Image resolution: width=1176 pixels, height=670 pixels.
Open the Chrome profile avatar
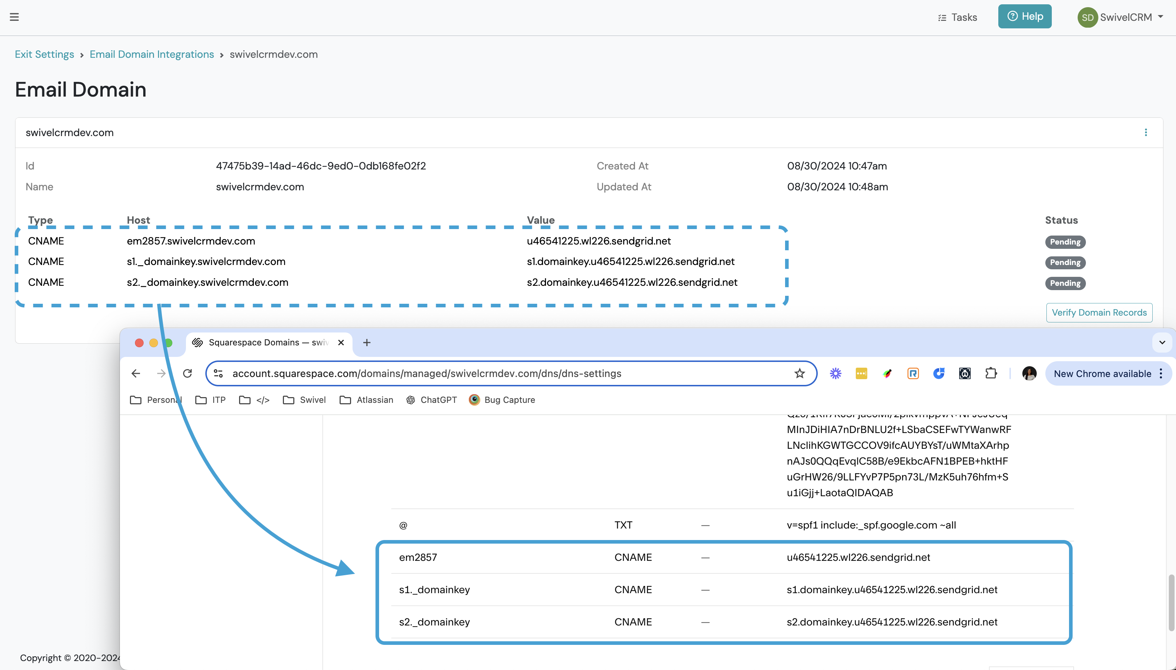click(x=1029, y=373)
